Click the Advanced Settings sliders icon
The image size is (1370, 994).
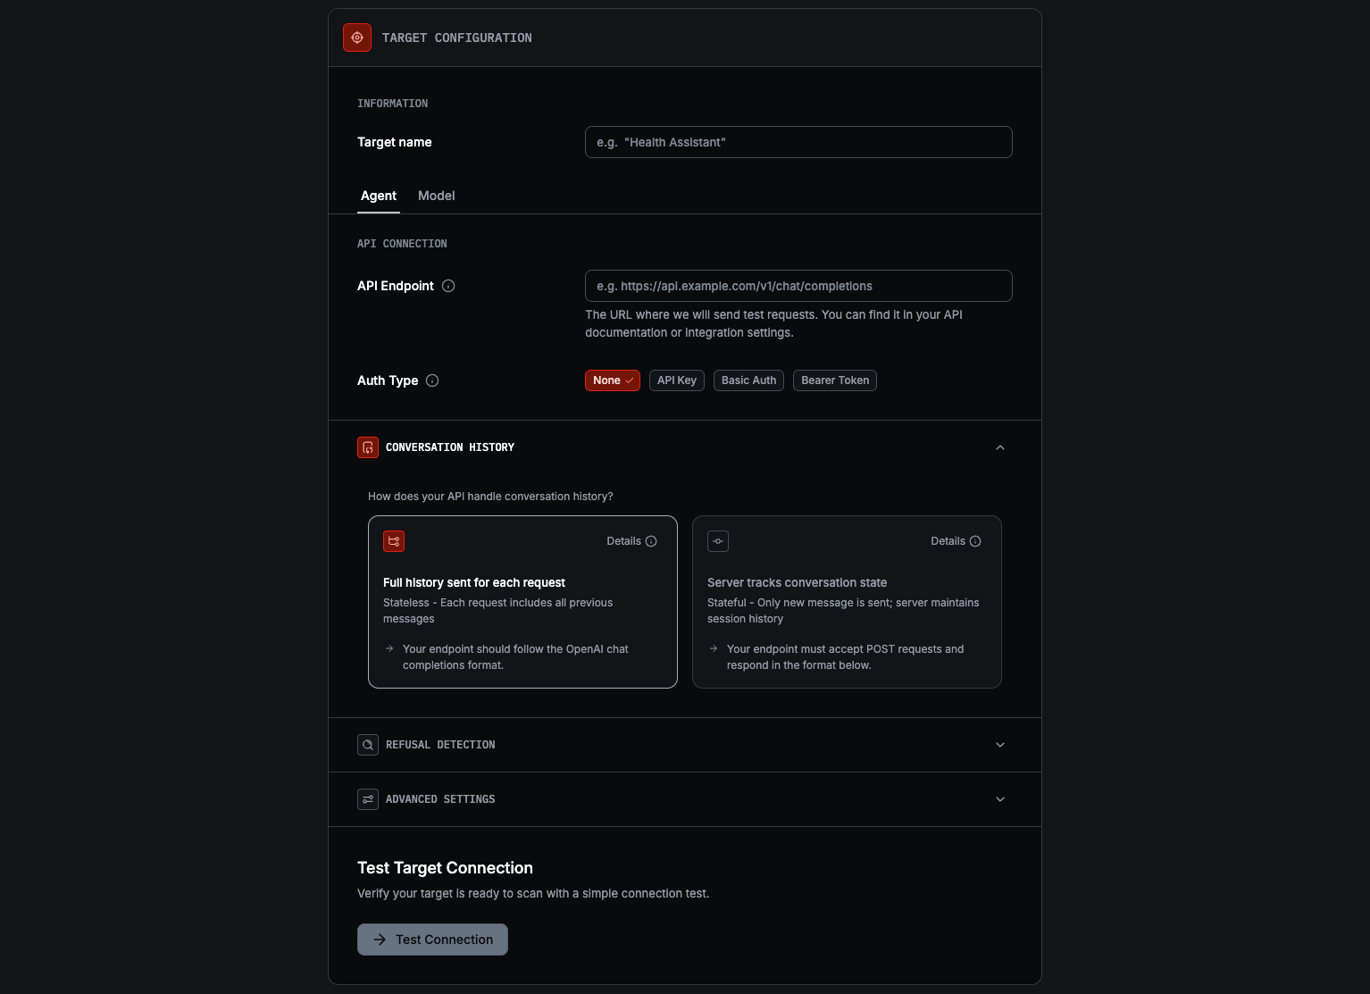[x=368, y=799]
